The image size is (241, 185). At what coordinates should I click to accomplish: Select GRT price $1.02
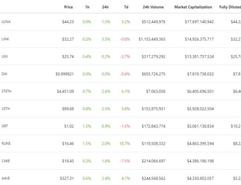(x=69, y=126)
